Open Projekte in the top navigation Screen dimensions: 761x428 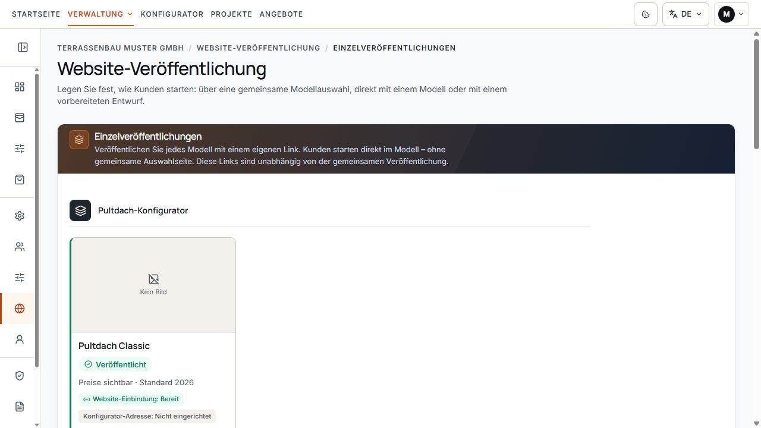pyautogui.click(x=231, y=14)
